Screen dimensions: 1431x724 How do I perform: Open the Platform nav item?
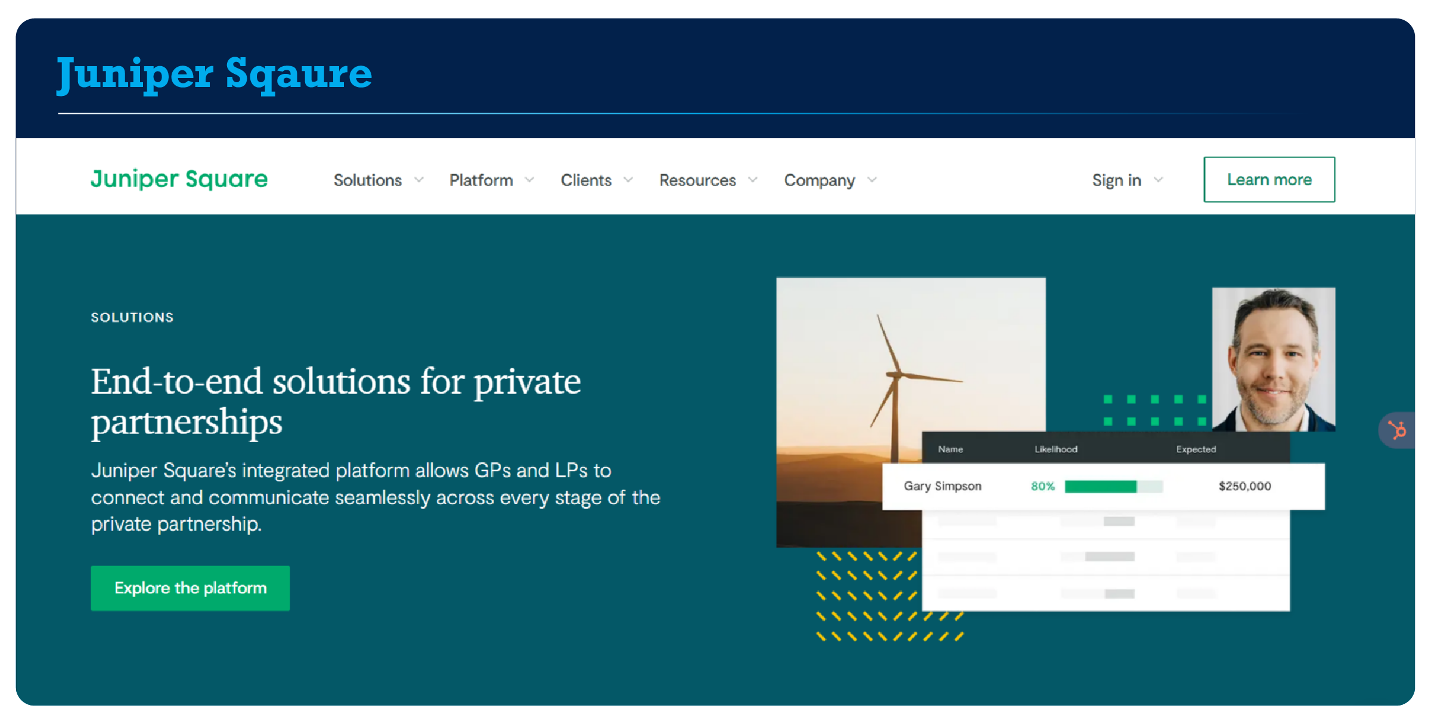[x=481, y=180]
